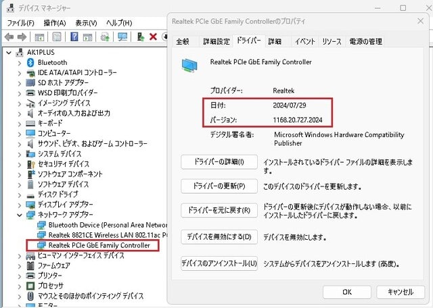Click the network adapter icon in the properties dialog

[189, 66]
